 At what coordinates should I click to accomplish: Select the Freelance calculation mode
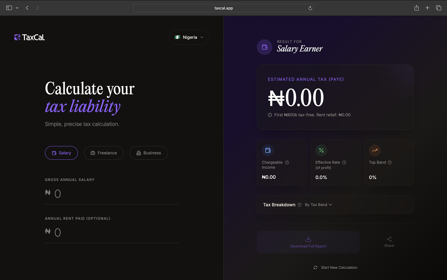coord(103,153)
